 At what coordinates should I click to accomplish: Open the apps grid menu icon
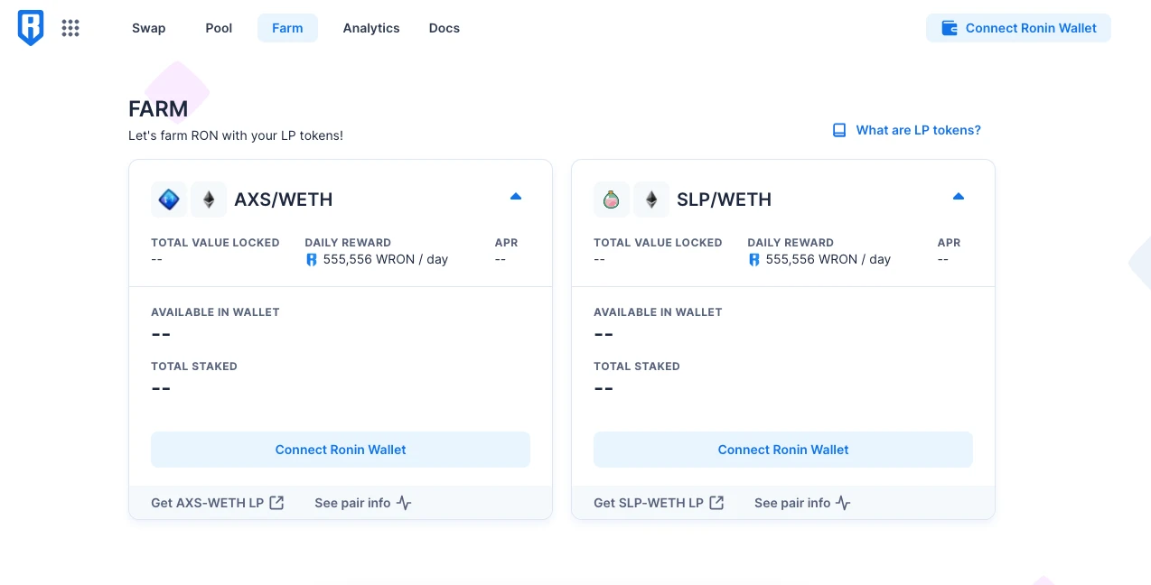click(x=70, y=28)
